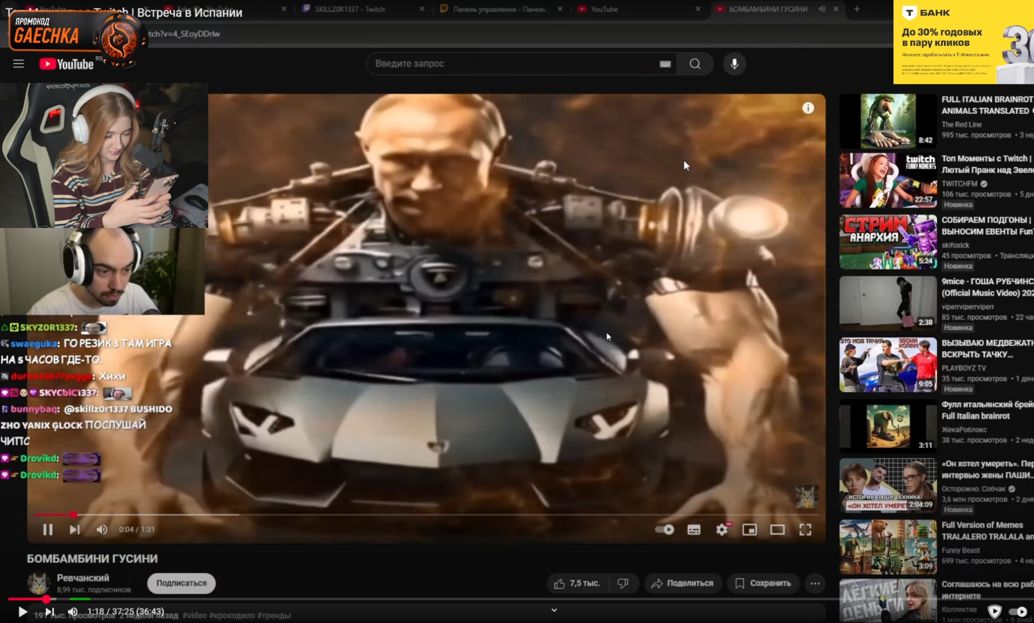Open the Ревчанский channel name link
The width and height of the screenshot is (1034, 623).
tap(83, 578)
